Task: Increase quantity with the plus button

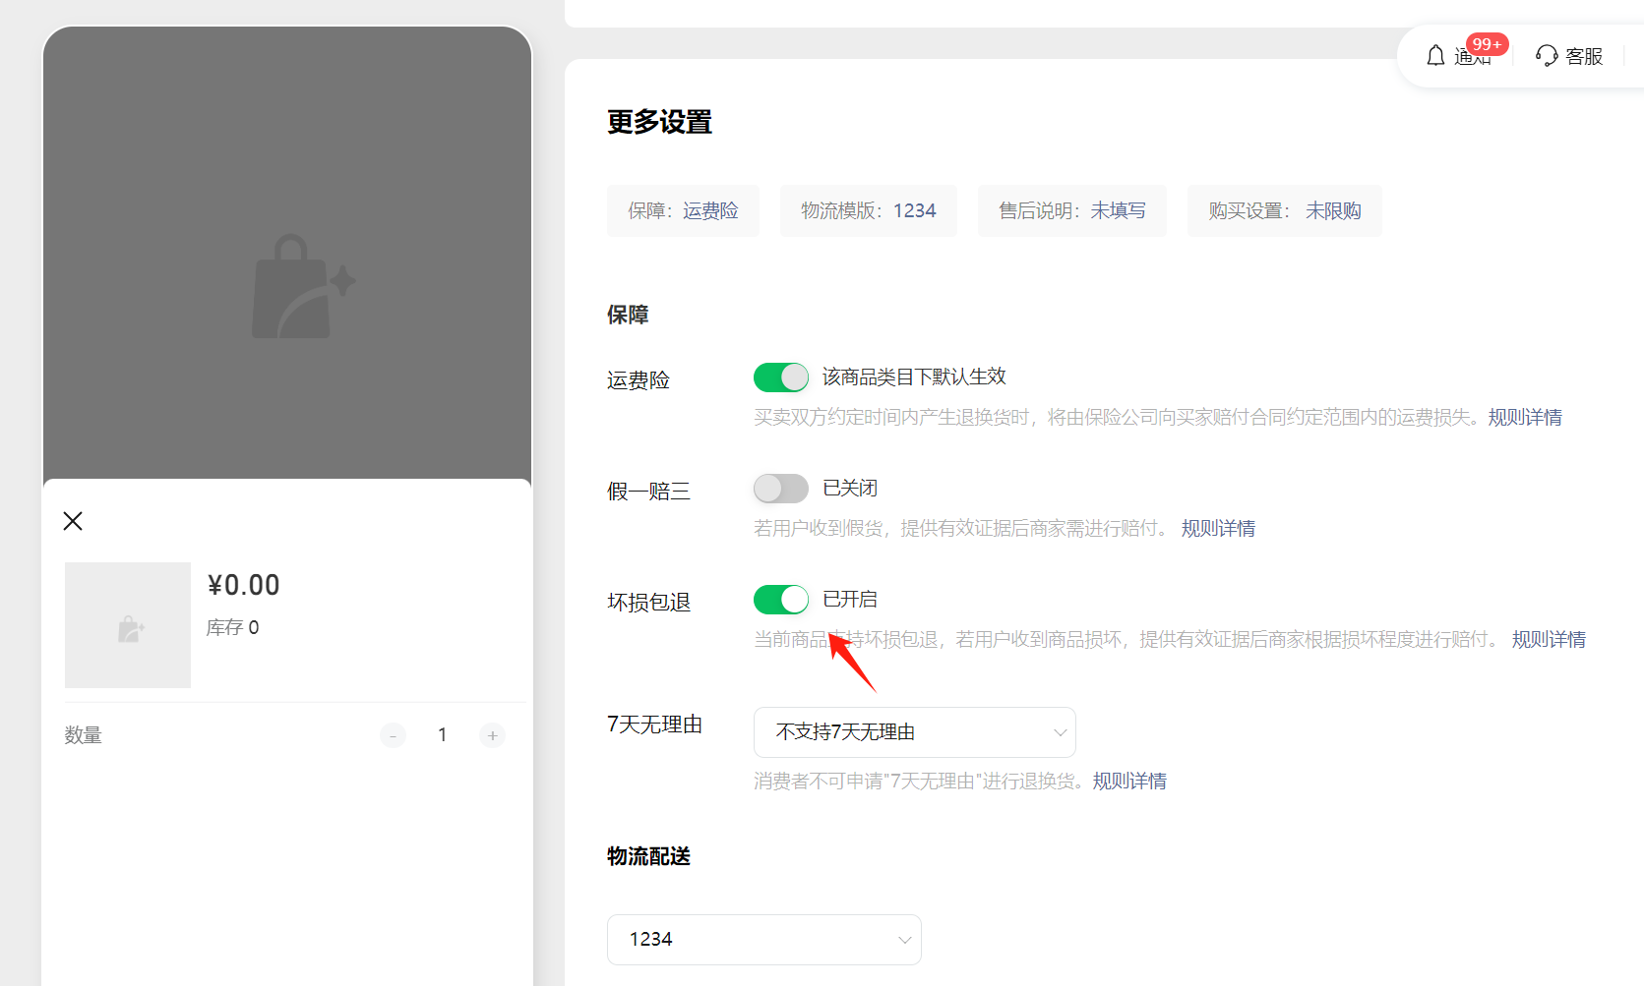Action: coord(492,734)
